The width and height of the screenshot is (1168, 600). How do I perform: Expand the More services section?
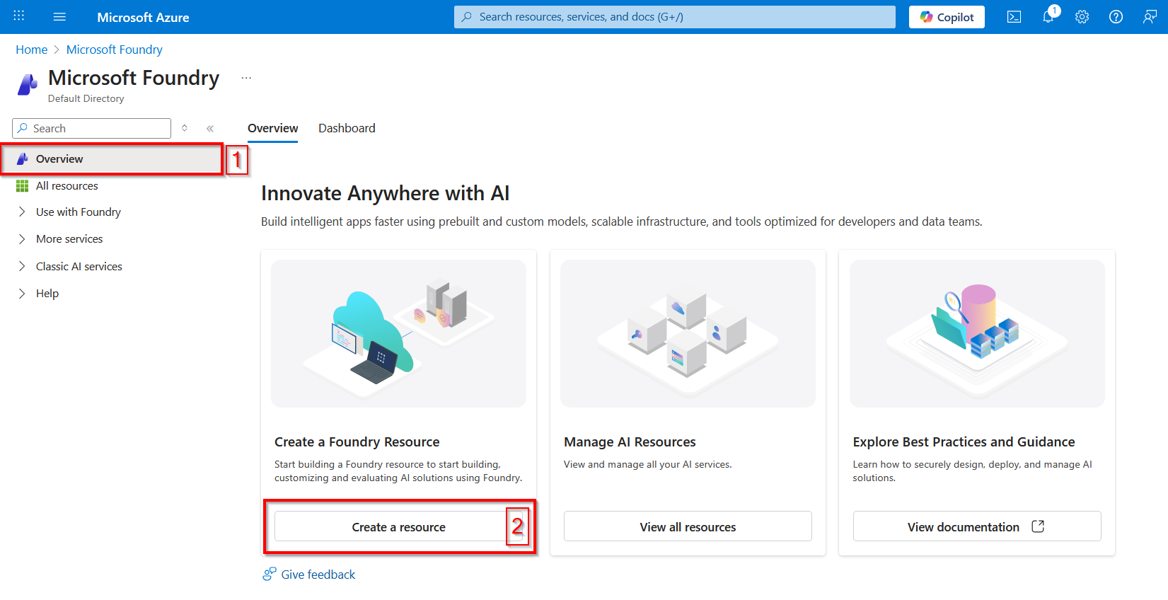point(69,239)
